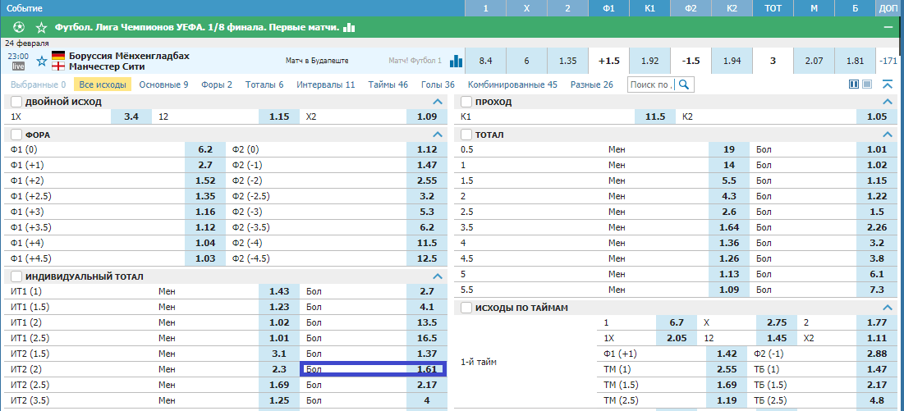Select total 2.5 Мен odds 2.6
Screen dimensions: 904x411
[x=729, y=212]
